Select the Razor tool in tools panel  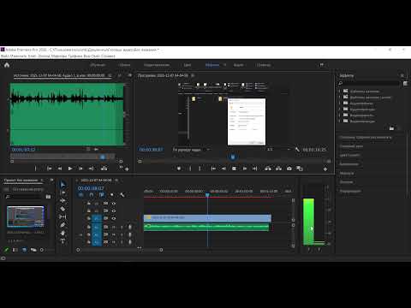point(63,209)
